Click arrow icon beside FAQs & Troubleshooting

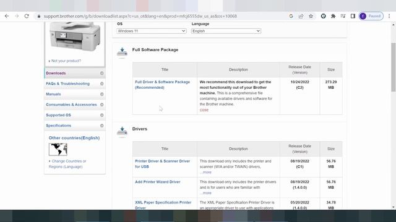[x=101, y=84]
